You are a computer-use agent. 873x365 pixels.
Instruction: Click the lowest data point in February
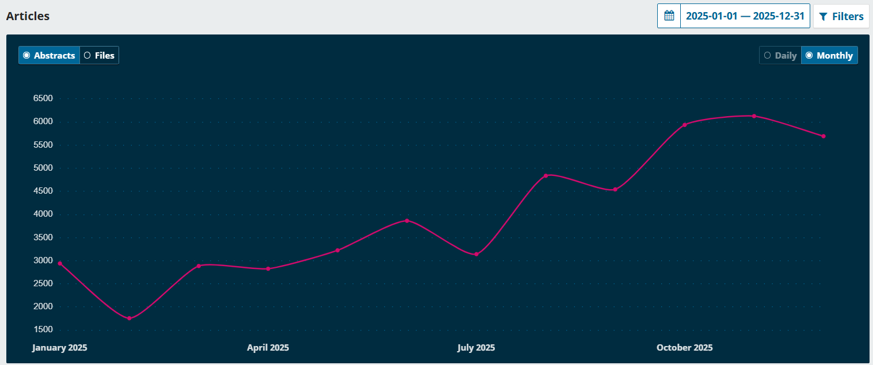point(129,318)
